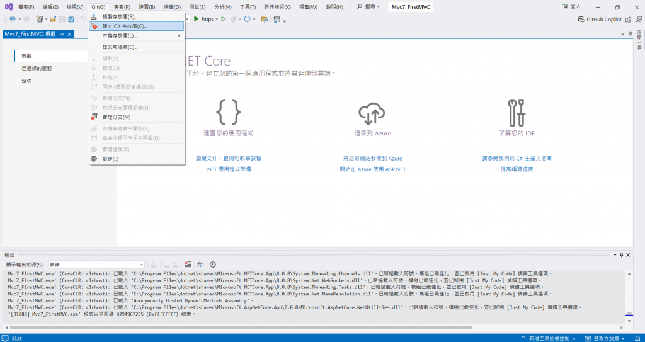Open link 將您的網站發佈到 Azure
This screenshot has width=645, height=342.
373,159
